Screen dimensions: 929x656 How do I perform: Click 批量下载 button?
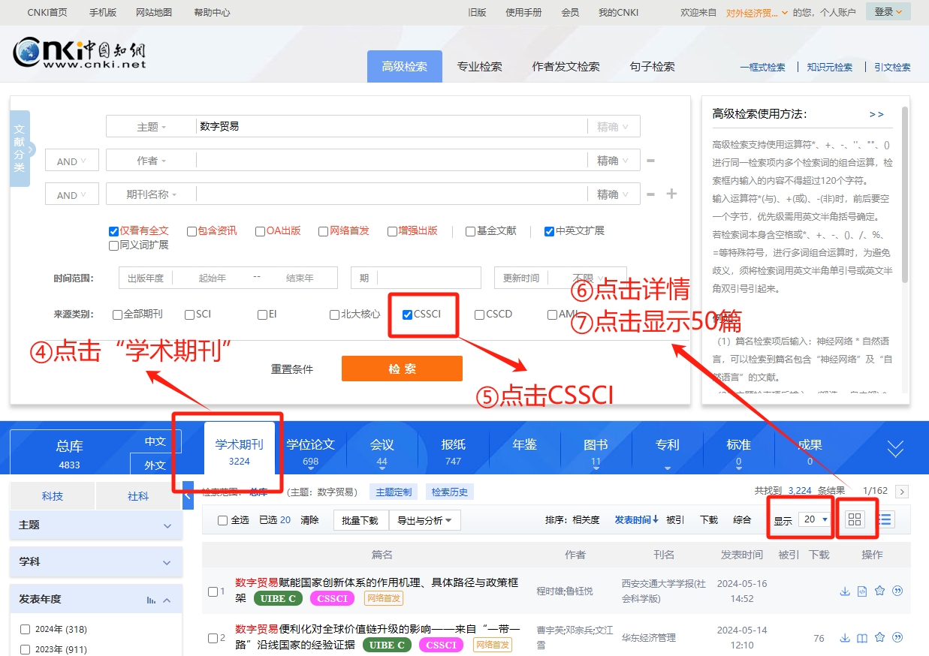(x=360, y=520)
